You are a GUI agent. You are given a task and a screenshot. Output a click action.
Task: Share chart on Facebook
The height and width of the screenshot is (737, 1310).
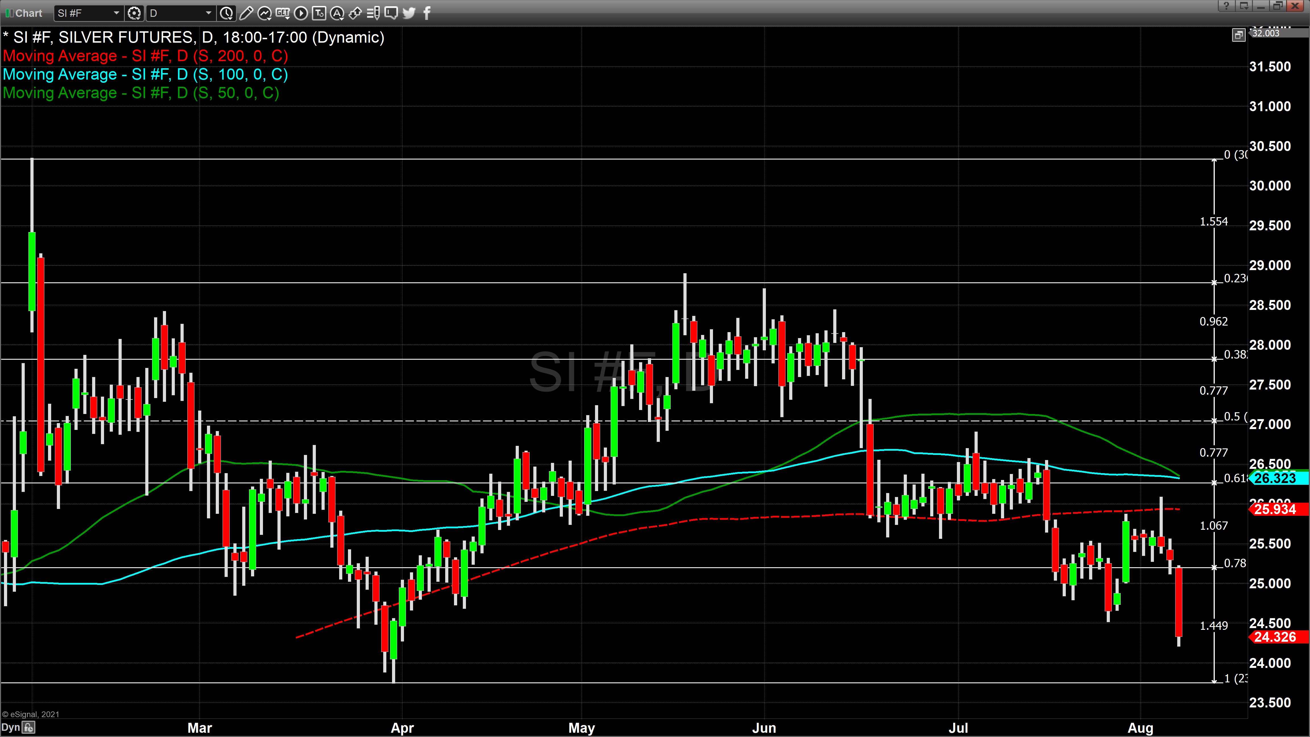(427, 13)
